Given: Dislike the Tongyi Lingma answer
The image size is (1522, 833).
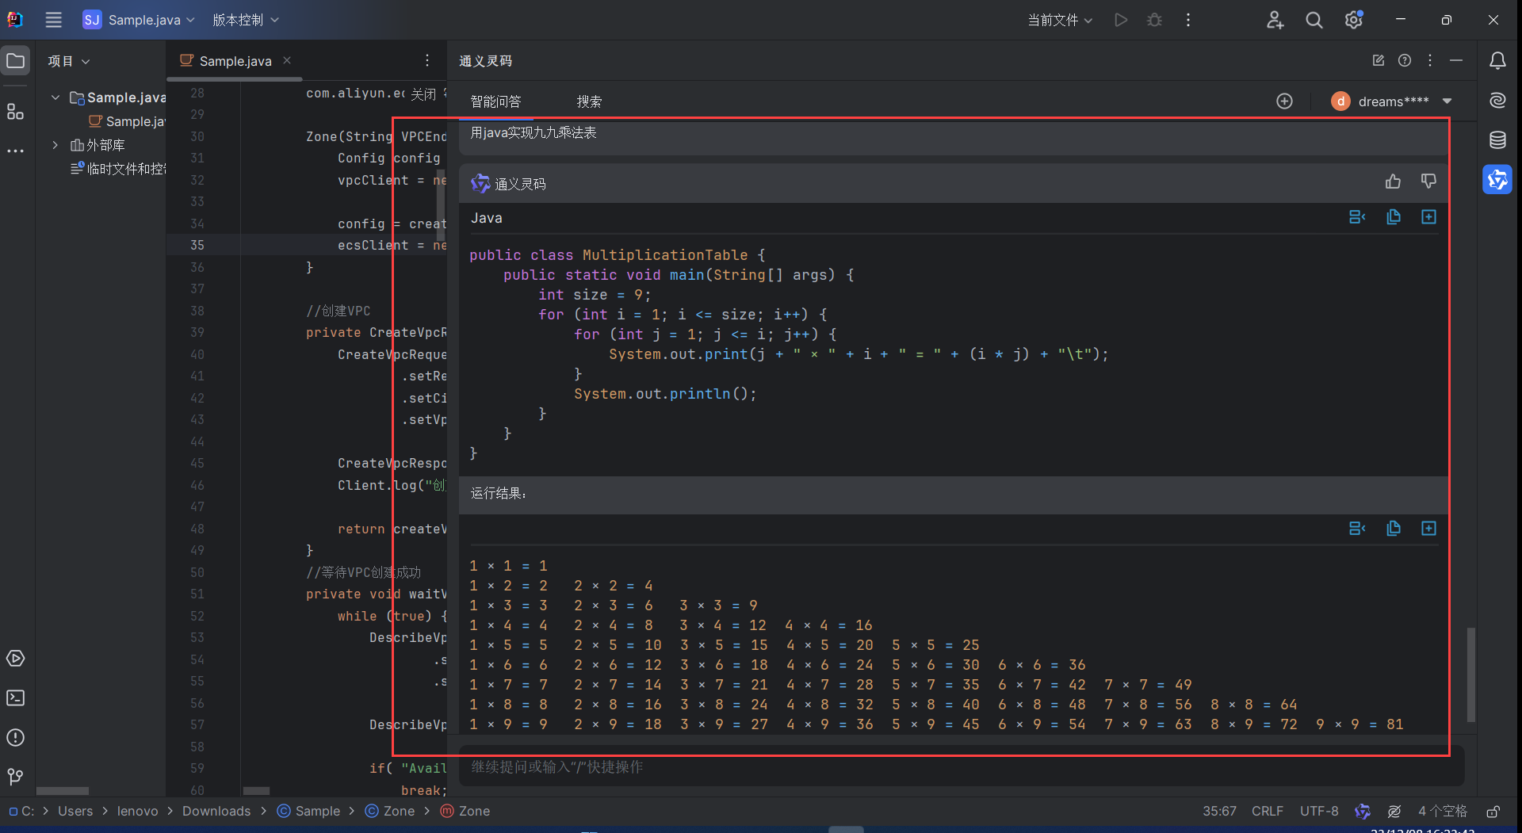Looking at the screenshot, I should pyautogui.click(x=1428, y=182).
